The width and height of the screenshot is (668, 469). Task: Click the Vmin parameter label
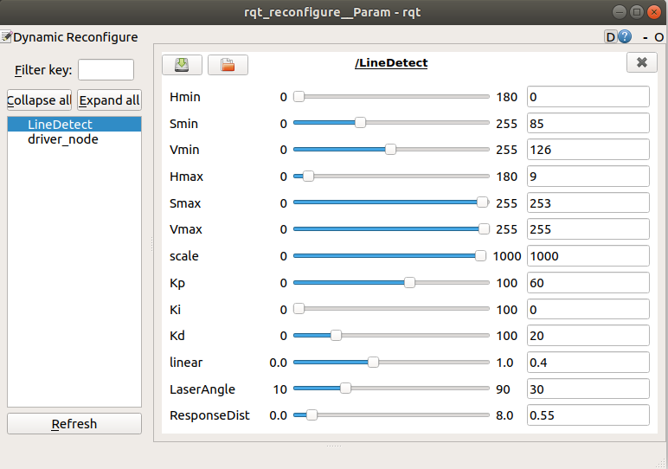click(x=184, y=150)
